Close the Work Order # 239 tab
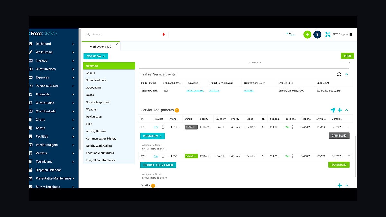This screenshot has width=386, height=217. pyautogui.click(x=117, y=44)
